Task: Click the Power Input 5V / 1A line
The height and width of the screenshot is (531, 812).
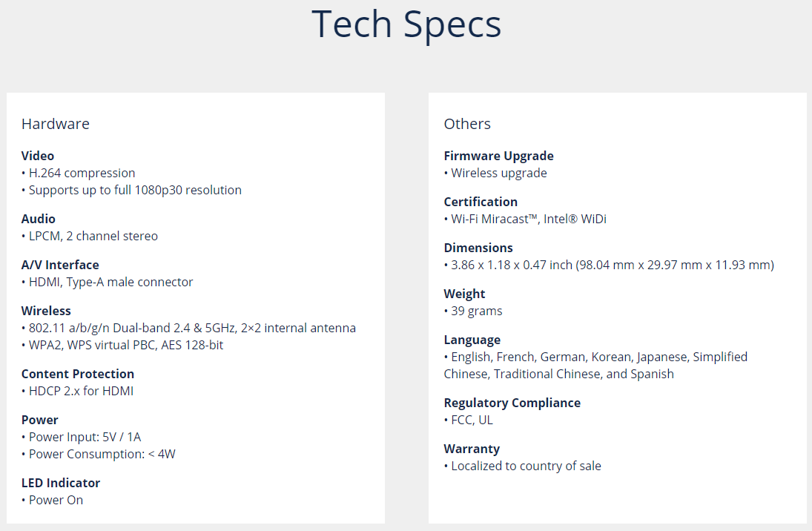Action: point(85,437)
